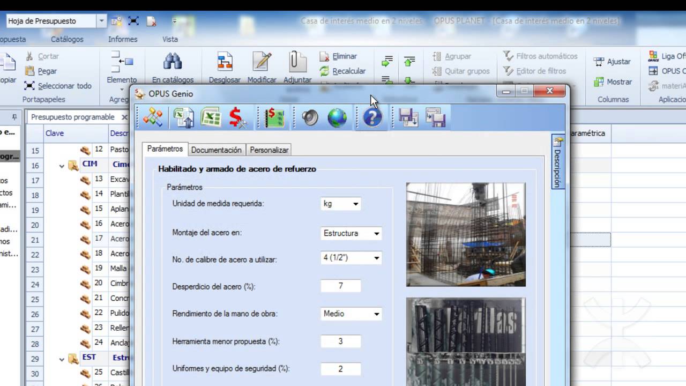
Task: Click the first network diagram icon in Genio toolbar
Action: pyautogui.click(x=153, y=117)
